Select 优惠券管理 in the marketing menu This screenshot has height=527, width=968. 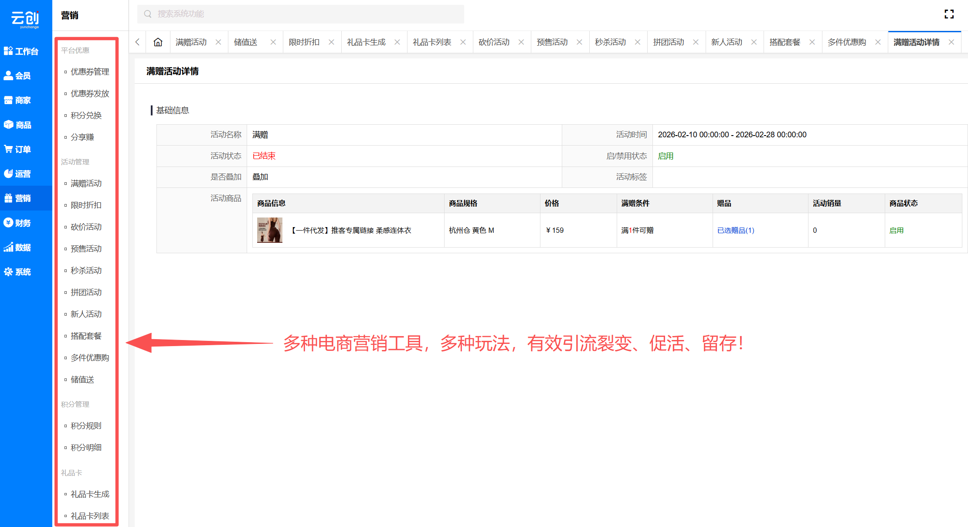(x=89, y=71)
